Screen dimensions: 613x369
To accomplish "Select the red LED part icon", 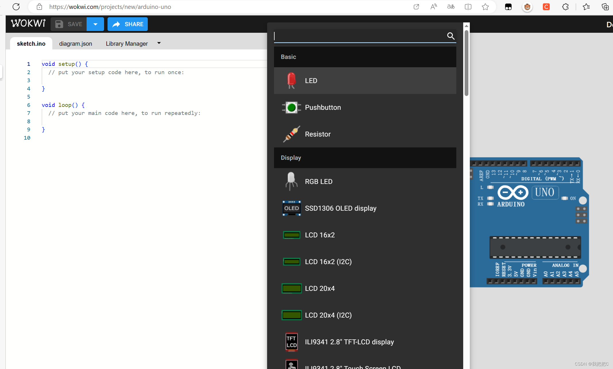I will point(291,81).
